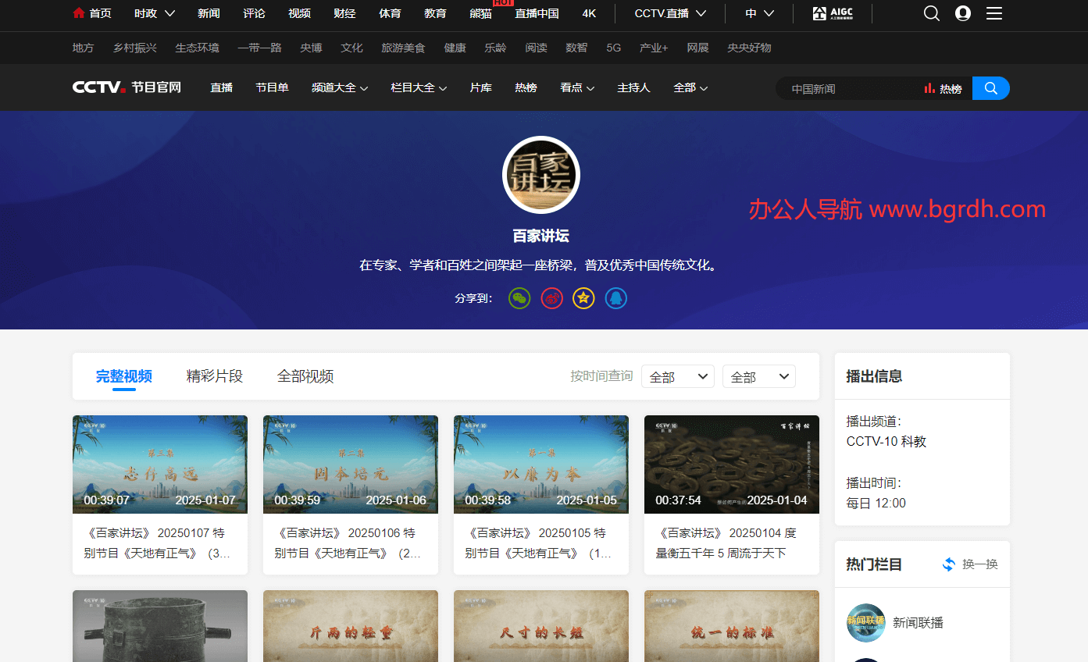Open the first 全部 time filter dropdown
The width and height of the screenshot is (1088, 662).
click(x=677, y=375)
